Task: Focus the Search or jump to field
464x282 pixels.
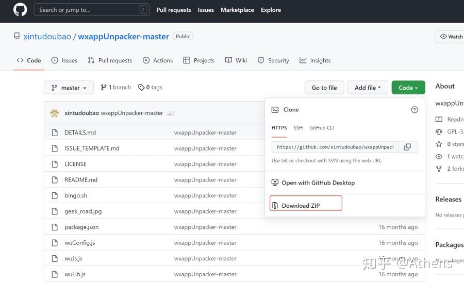Action: (x=91, y=10)
